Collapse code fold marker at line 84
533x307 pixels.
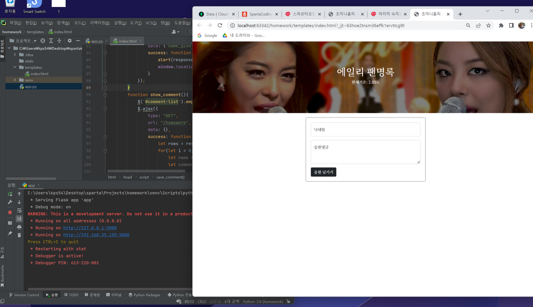105,53
